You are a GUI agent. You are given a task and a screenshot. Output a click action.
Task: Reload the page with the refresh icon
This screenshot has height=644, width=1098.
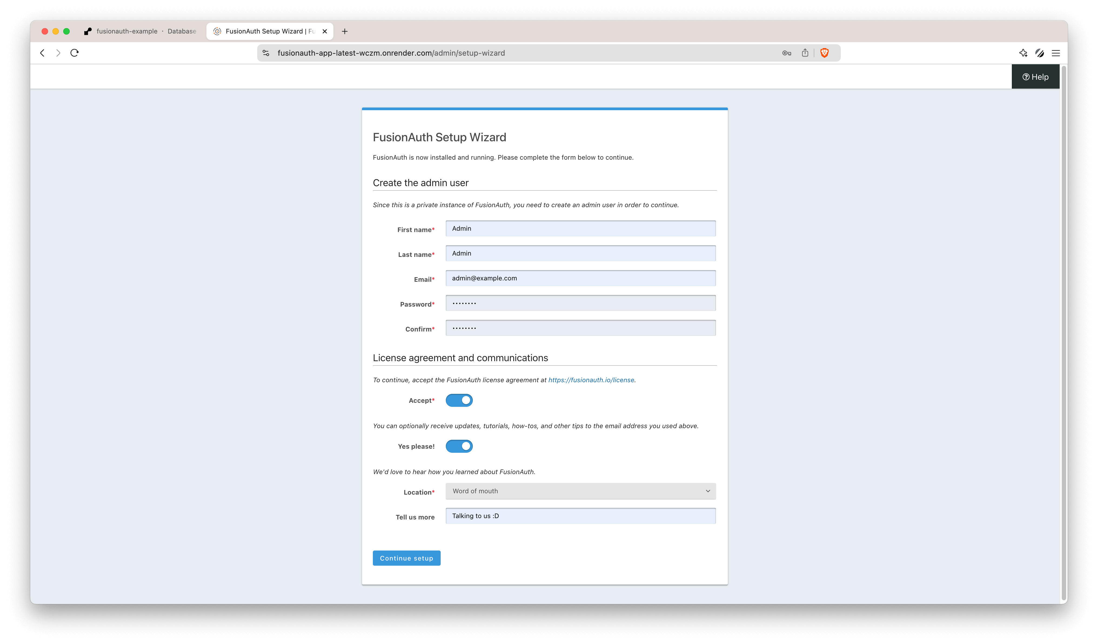75,53
